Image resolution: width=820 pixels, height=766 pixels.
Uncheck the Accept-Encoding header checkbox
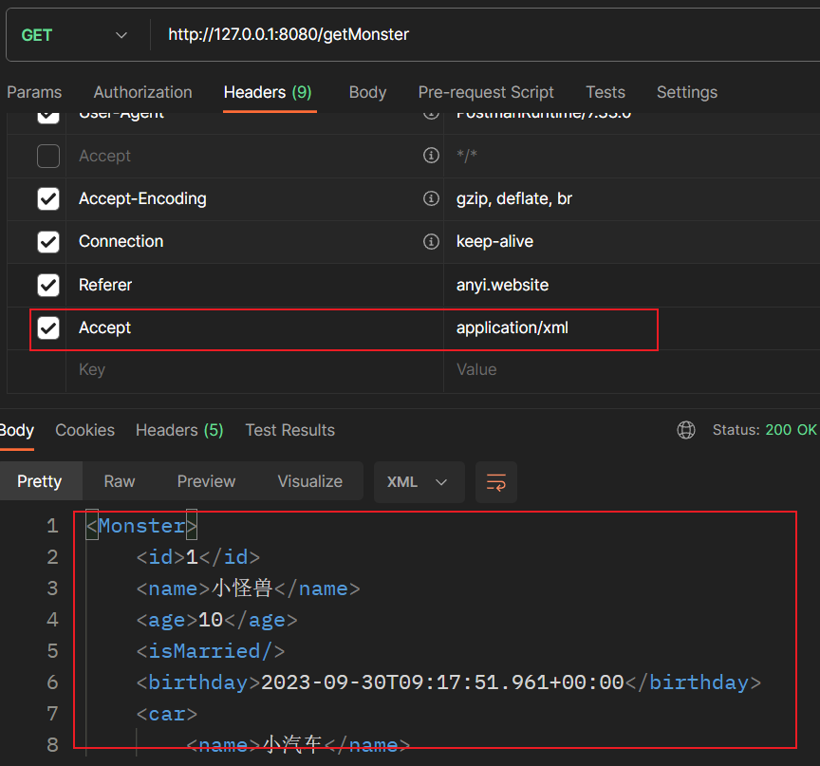(48, 199)
